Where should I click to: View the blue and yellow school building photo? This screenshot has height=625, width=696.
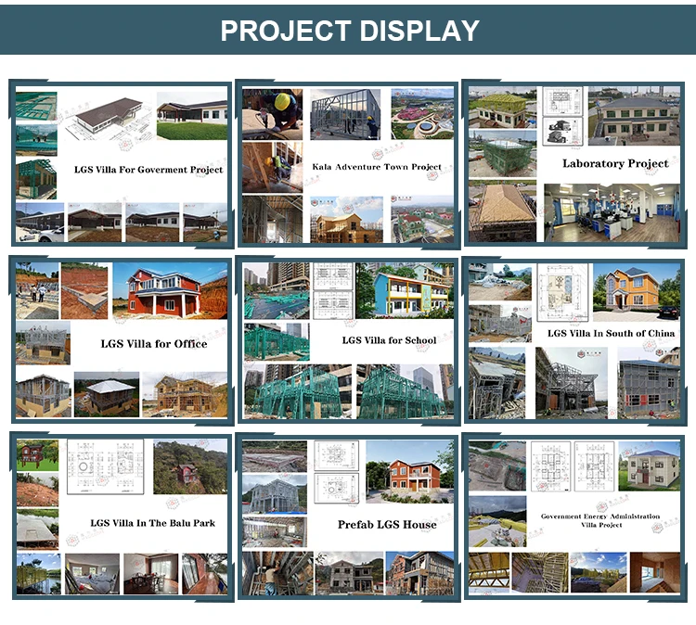(405, 290)
